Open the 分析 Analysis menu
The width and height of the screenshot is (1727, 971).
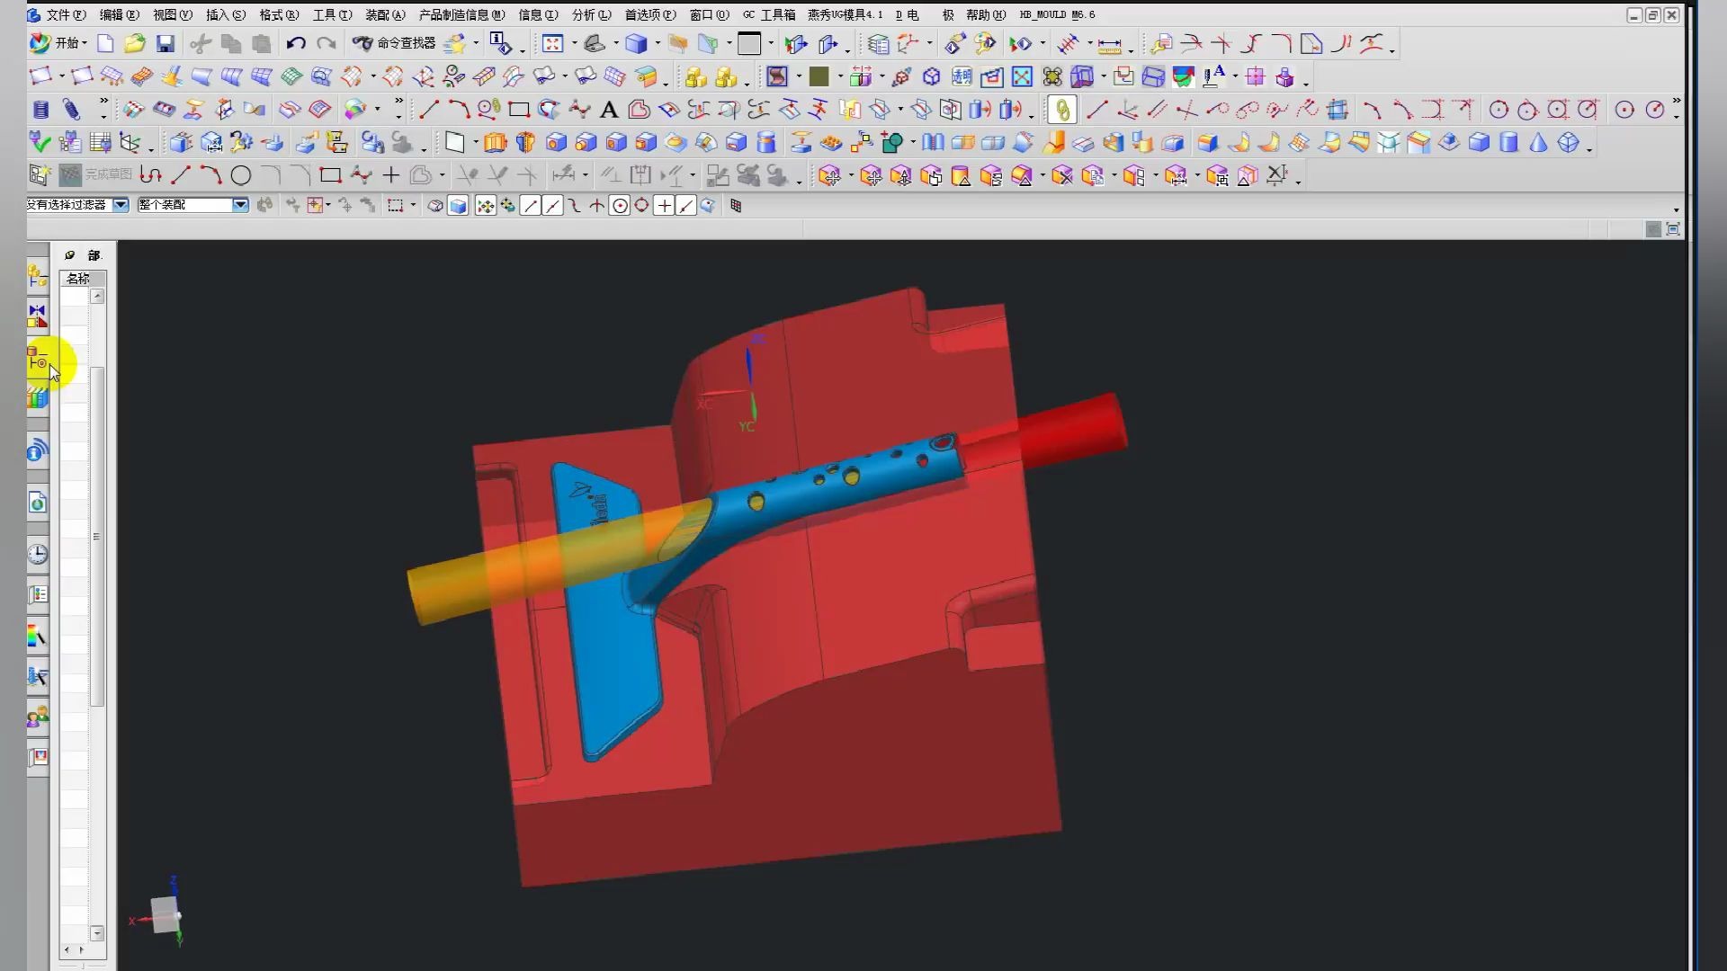pos(590,14)
